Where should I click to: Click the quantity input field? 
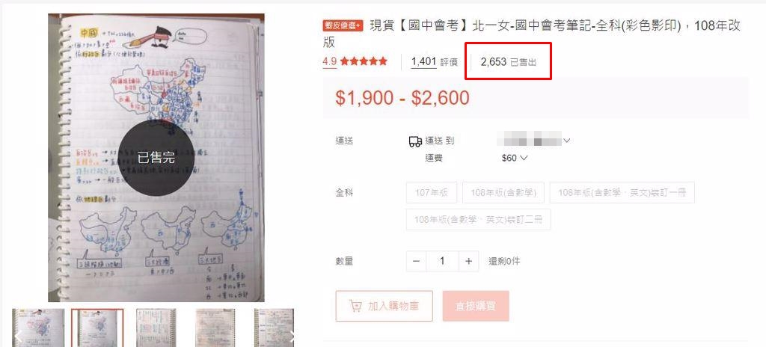(442, 261)
